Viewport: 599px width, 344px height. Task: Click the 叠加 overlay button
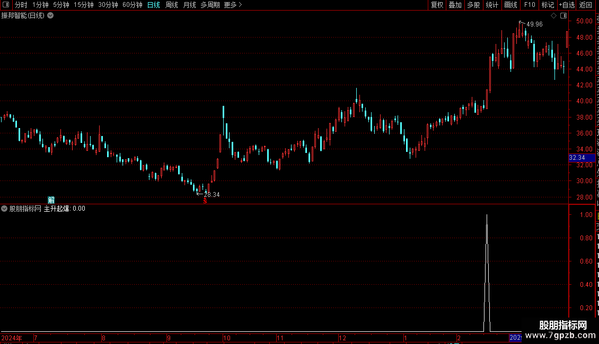click(x=455, y=5)
